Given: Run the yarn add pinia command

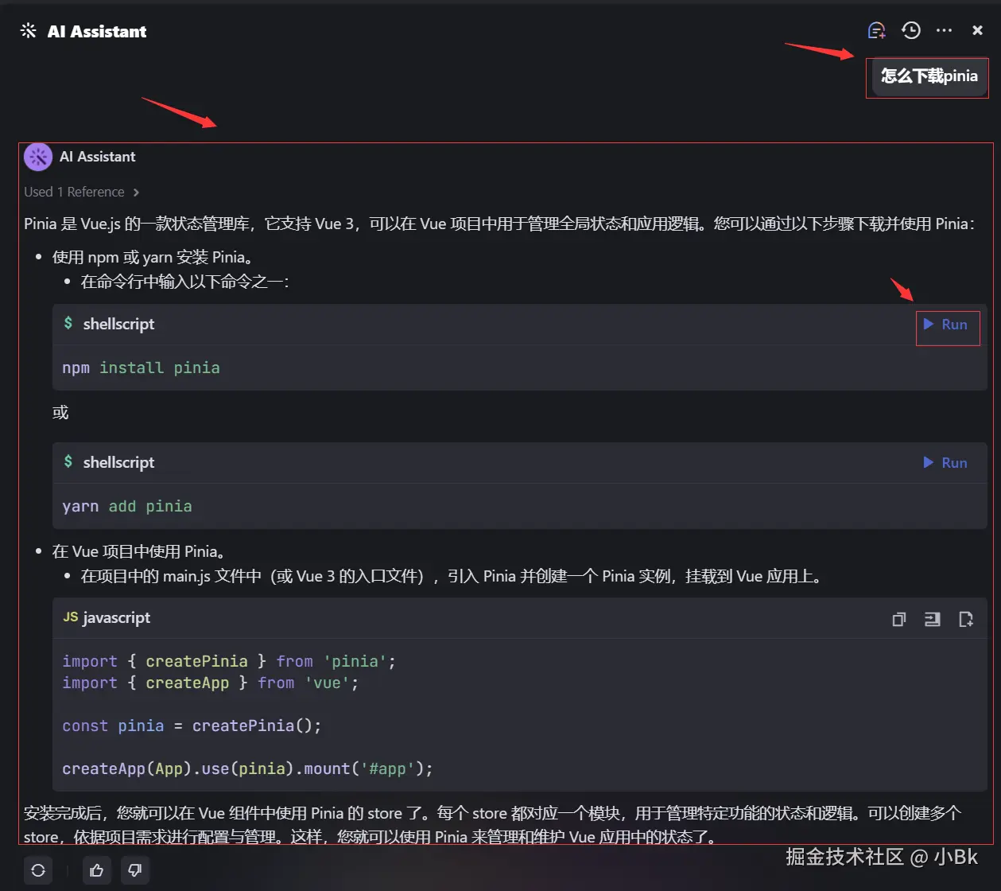Looking at the screenshot, I should point(945,463).
